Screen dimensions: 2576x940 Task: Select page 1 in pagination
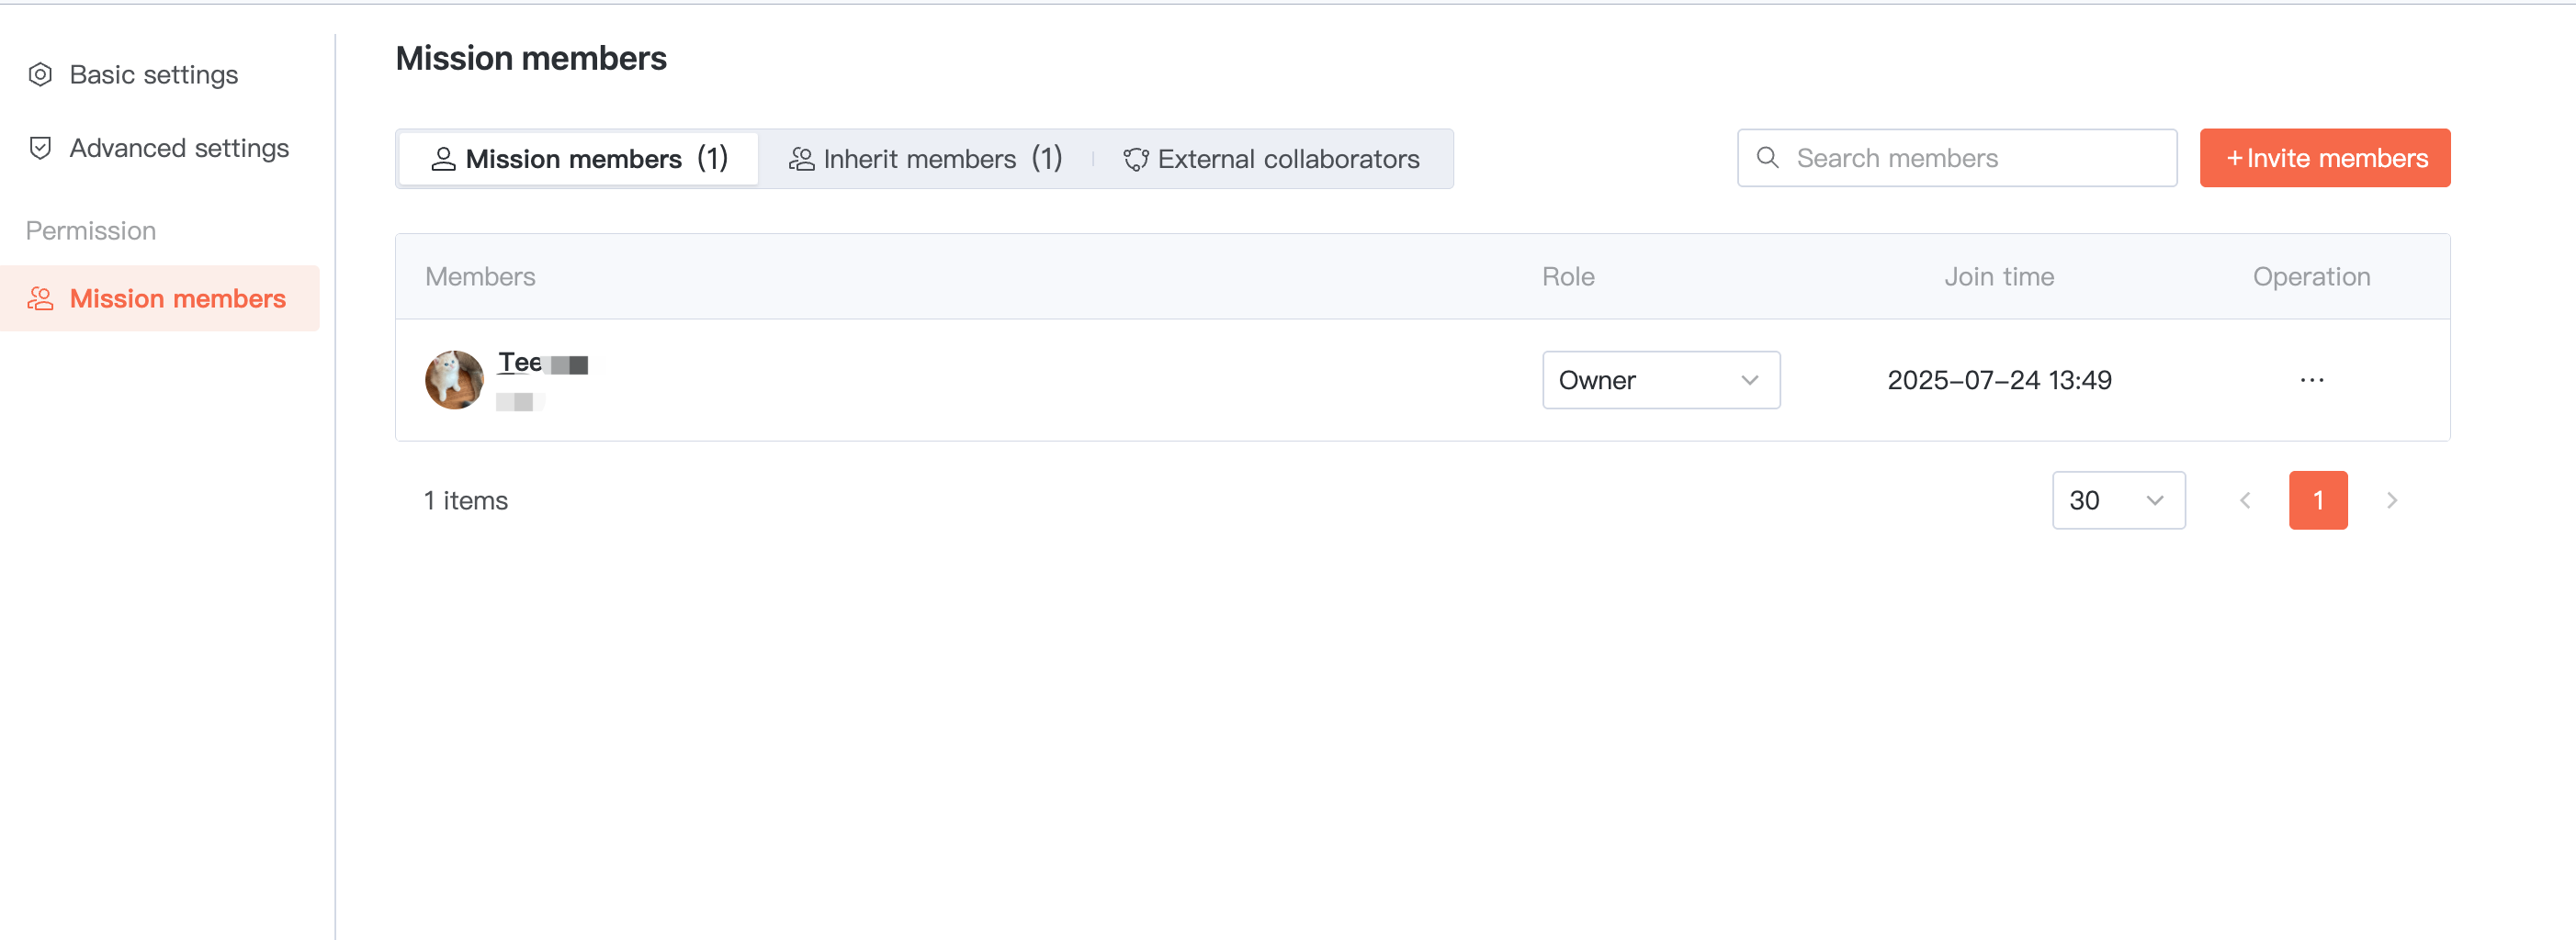pyautogui.click(x=2317, y=500)
